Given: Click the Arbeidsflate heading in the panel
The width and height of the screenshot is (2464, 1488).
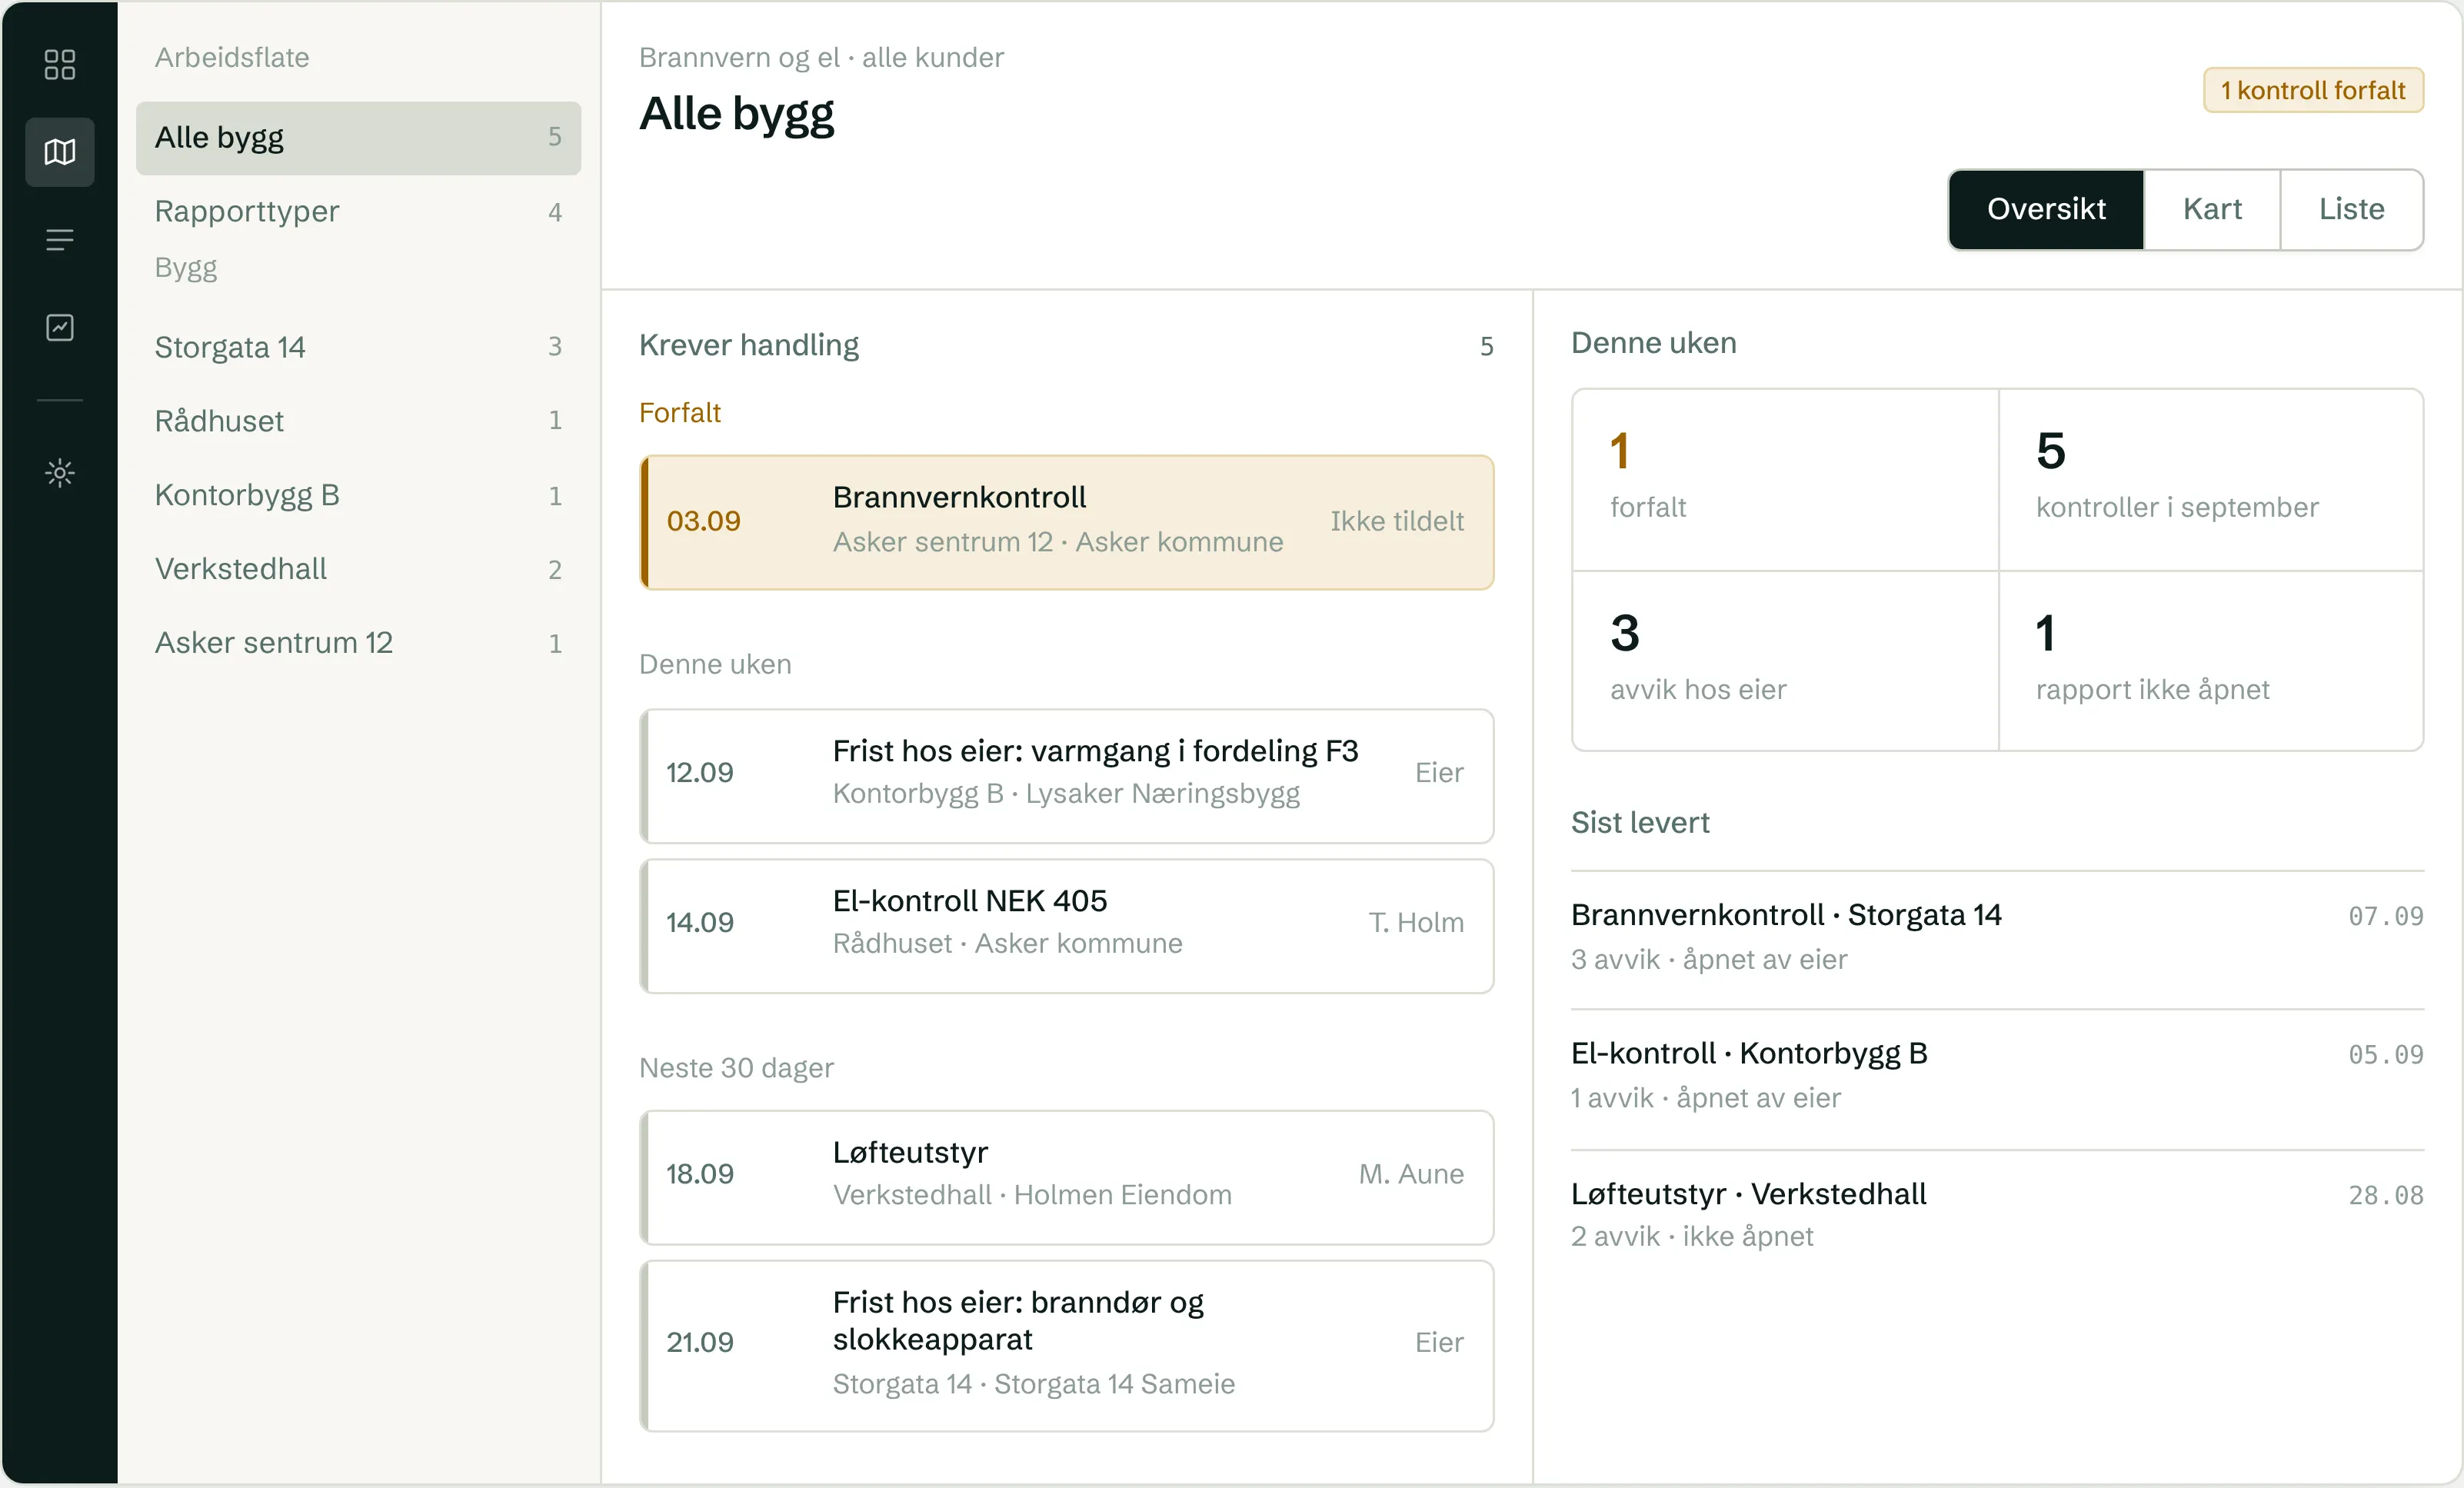Looking at the screenshot, I should (232, 58).
